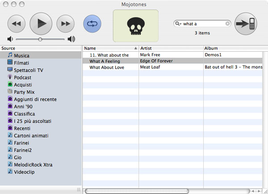This screenshot has height=194, width=268.
Task: Select the I 25 più ascoltati playlist
Action: 41,121
